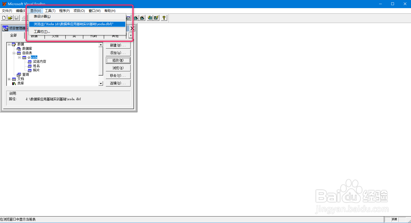Click the 移去(V)... button

[x=118, y=76]
